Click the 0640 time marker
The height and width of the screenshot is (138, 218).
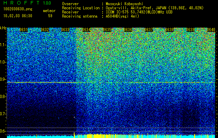211,30
